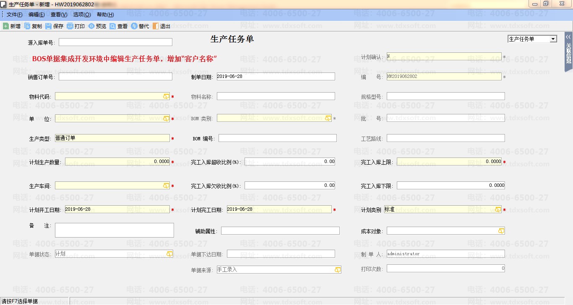Open lookup icon in 生产车间 field
The height and width of the screenshot is (305, 573).
[166, 186]
